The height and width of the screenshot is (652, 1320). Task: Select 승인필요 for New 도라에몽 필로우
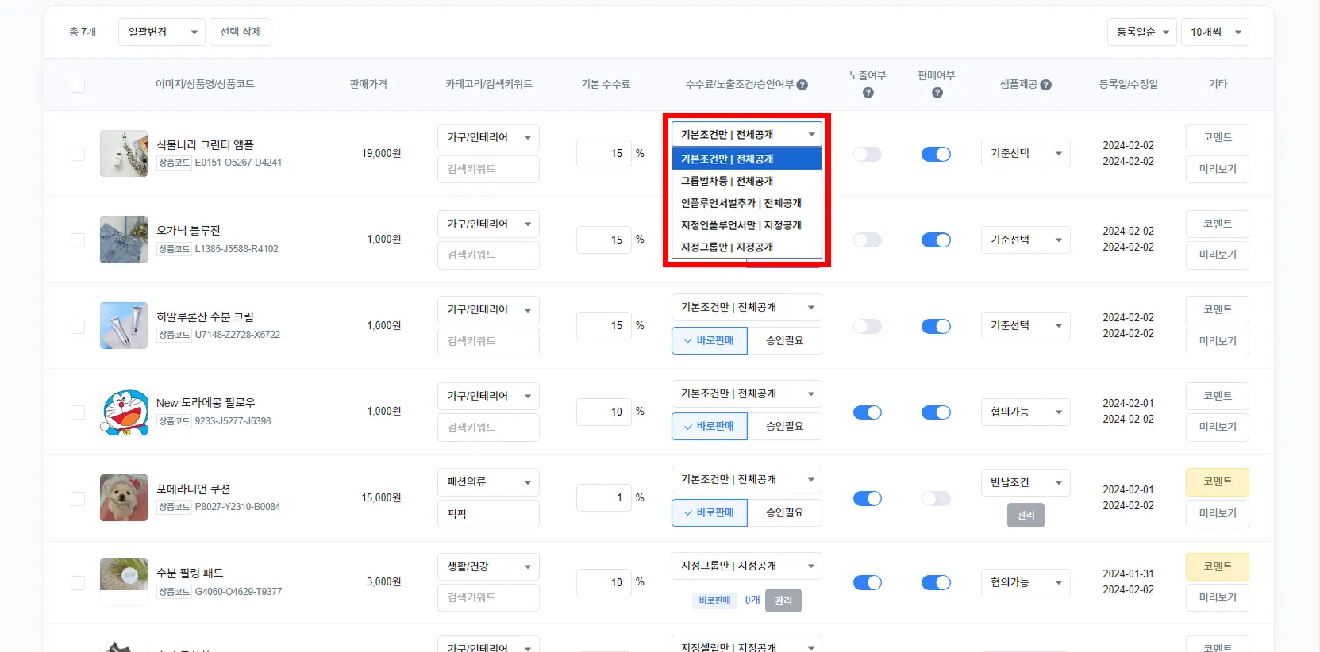[x=784, y=427]
